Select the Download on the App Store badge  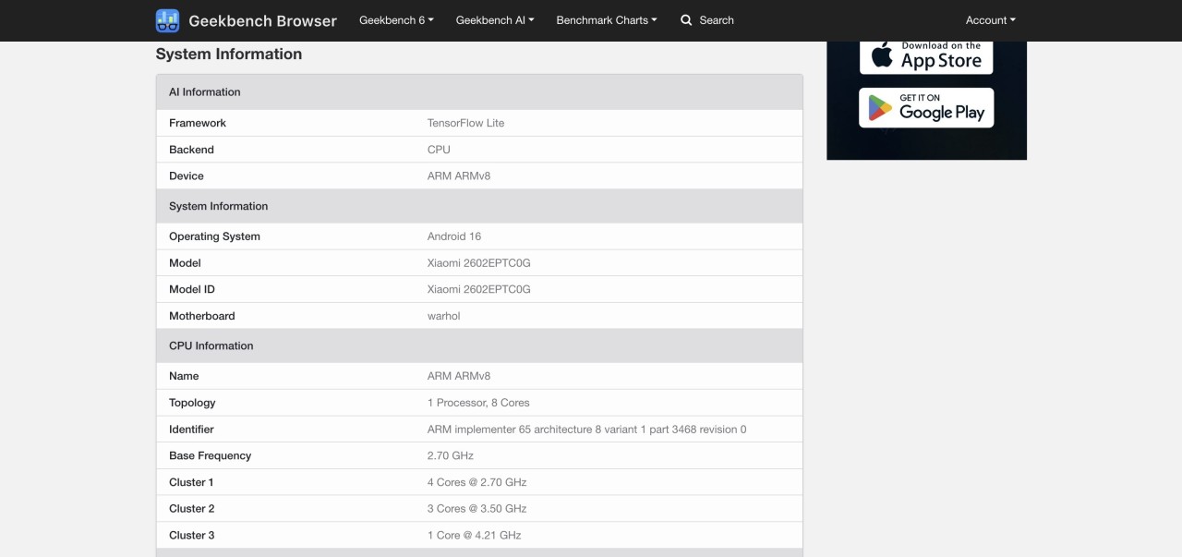pyautogui.click(x=925, y=54)
